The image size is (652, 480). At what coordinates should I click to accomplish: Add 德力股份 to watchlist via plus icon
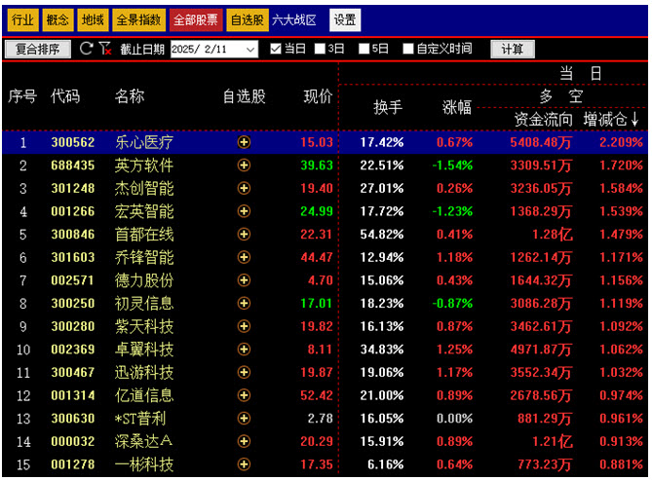pos(244,280)
